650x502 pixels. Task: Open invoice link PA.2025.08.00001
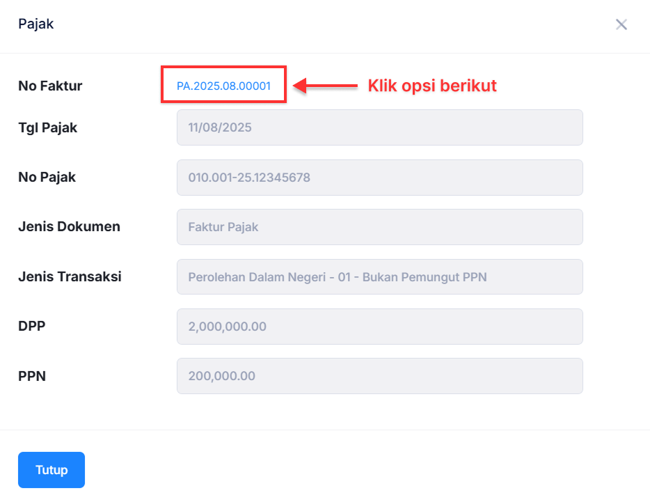point(223,86)
